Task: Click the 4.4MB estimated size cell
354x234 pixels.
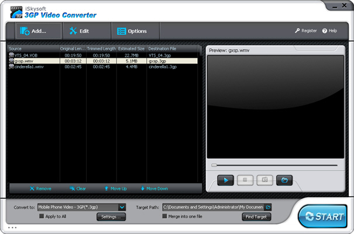Action: [x=132, y=67]
